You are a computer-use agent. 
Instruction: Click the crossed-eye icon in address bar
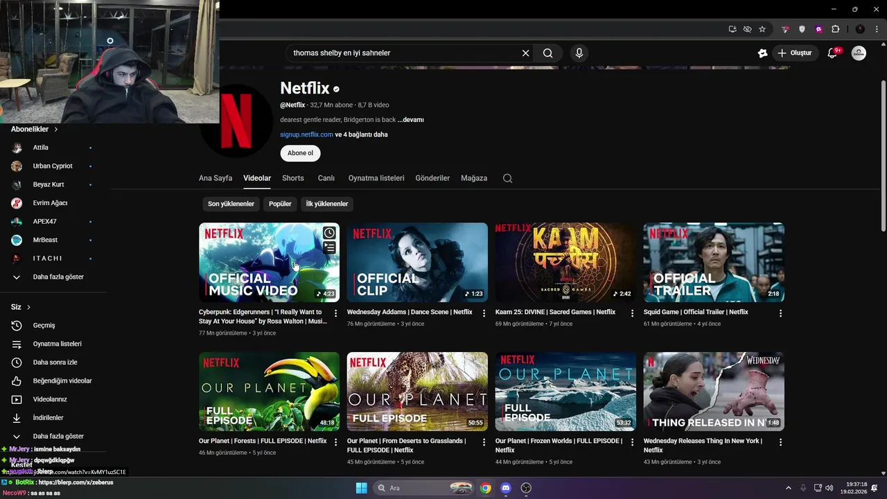(x=747, y=29)
